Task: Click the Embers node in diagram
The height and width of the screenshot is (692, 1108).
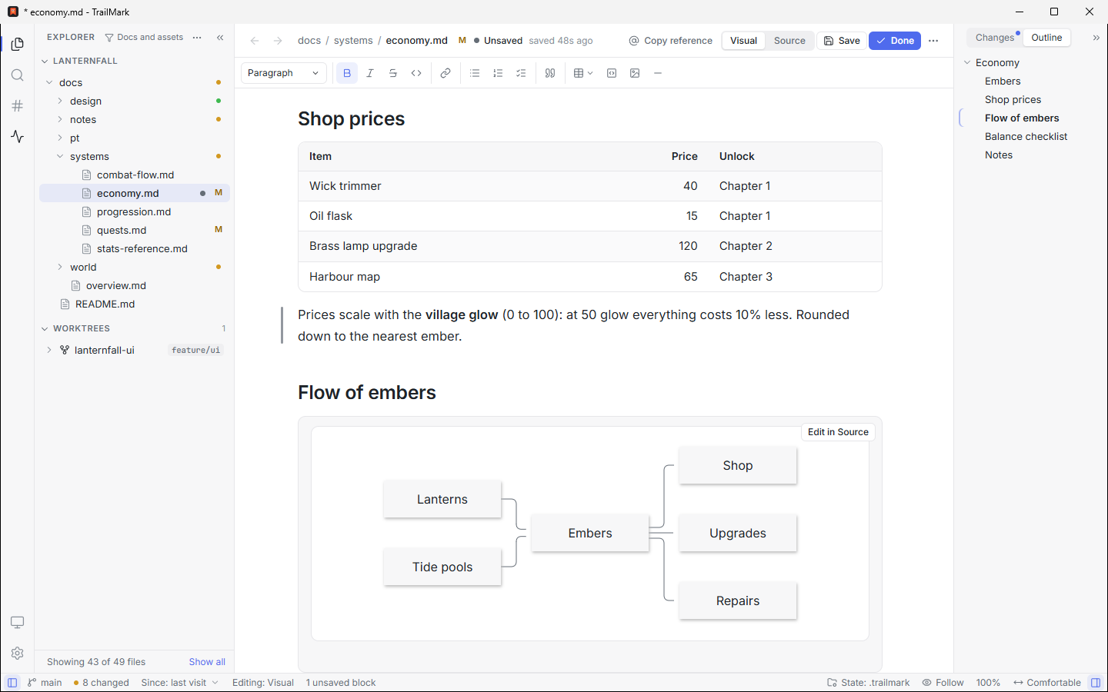Action: pyautogui.click(x=590, y=533)
